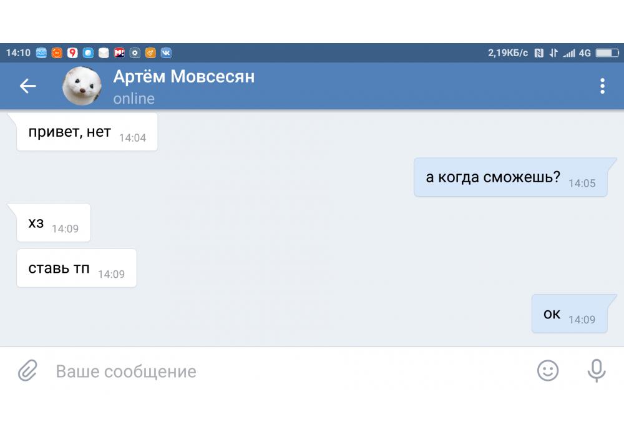Select the 'привет, нет' message bubble

pos(87,133)
